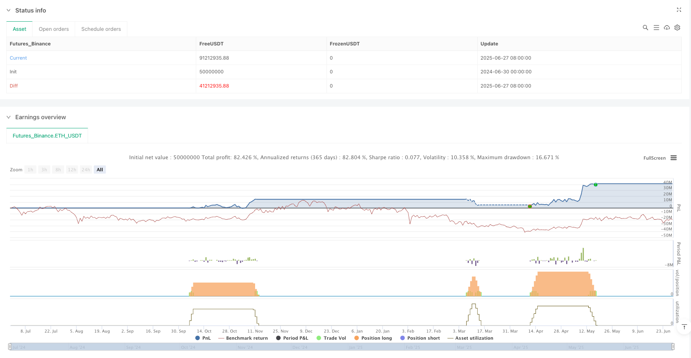
Task: Click the Current row link
Action: click(x=18, y=58)
